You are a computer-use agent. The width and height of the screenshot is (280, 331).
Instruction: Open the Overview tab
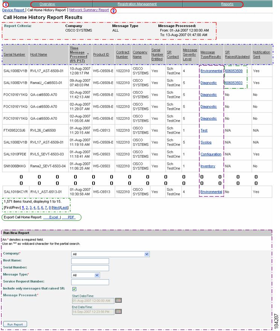(x=47, y=4)
